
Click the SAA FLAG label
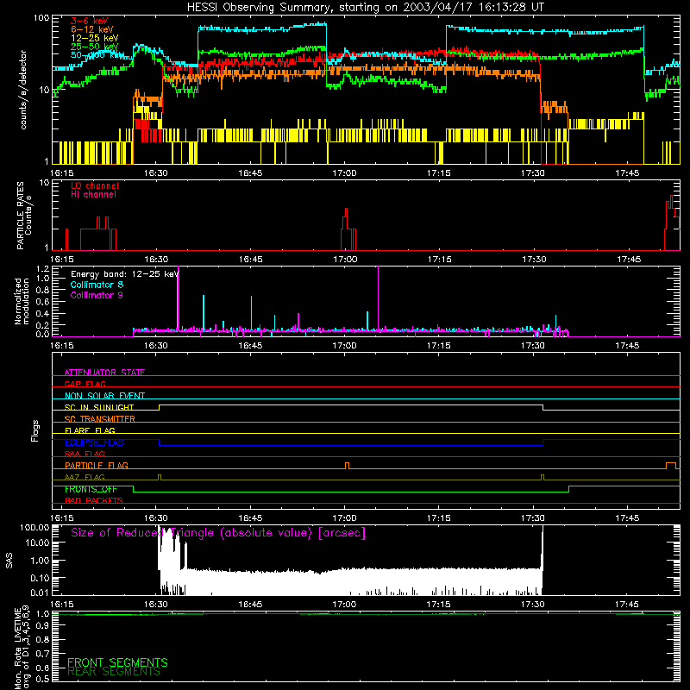(x=85, y=454)
